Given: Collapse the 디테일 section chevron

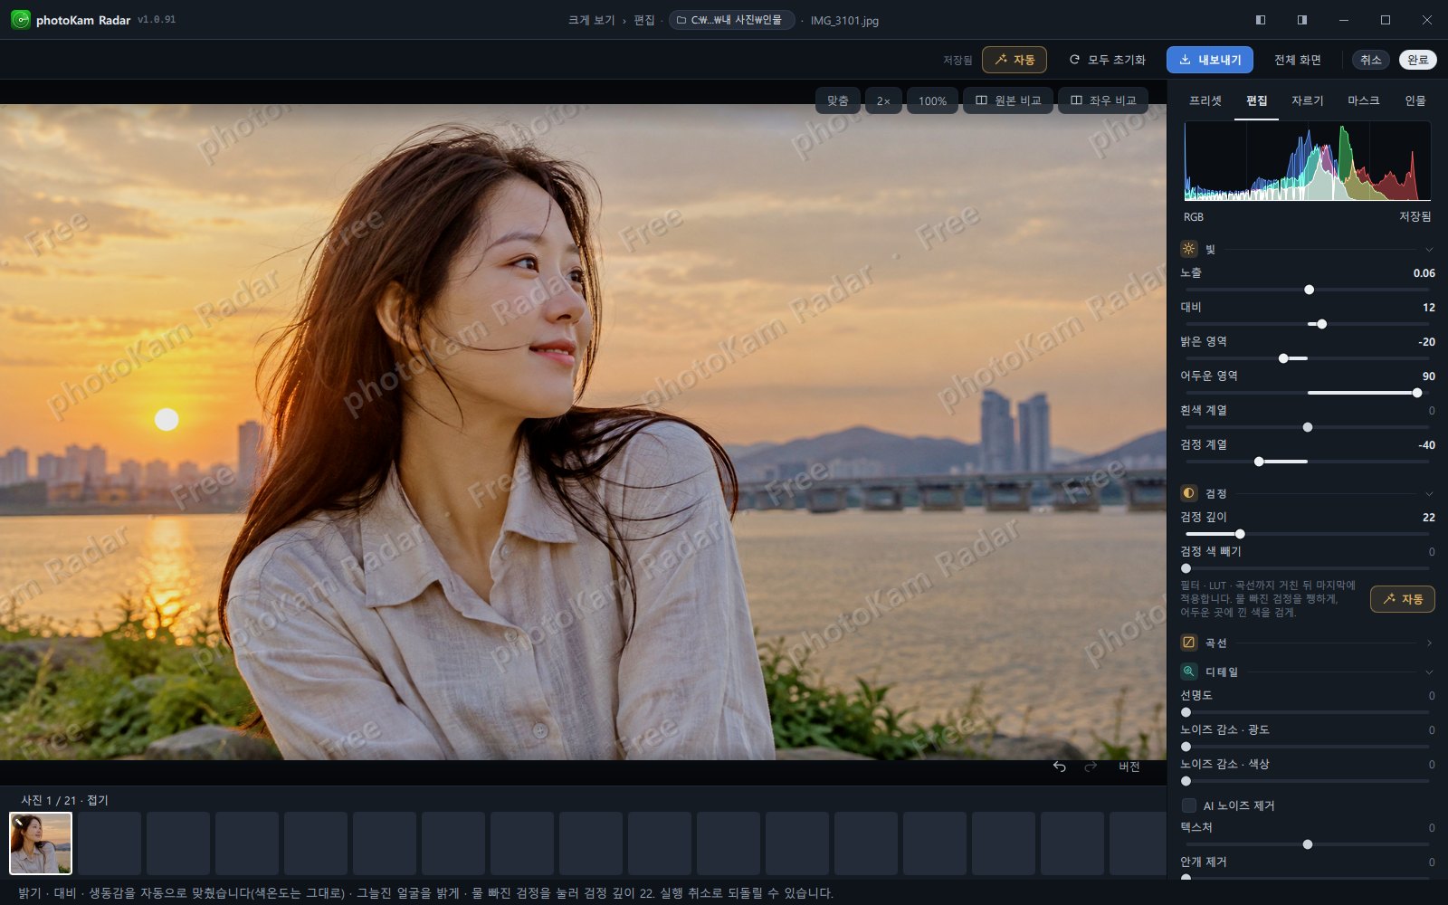Looking at the screenshot, I should click(1429, 672).
